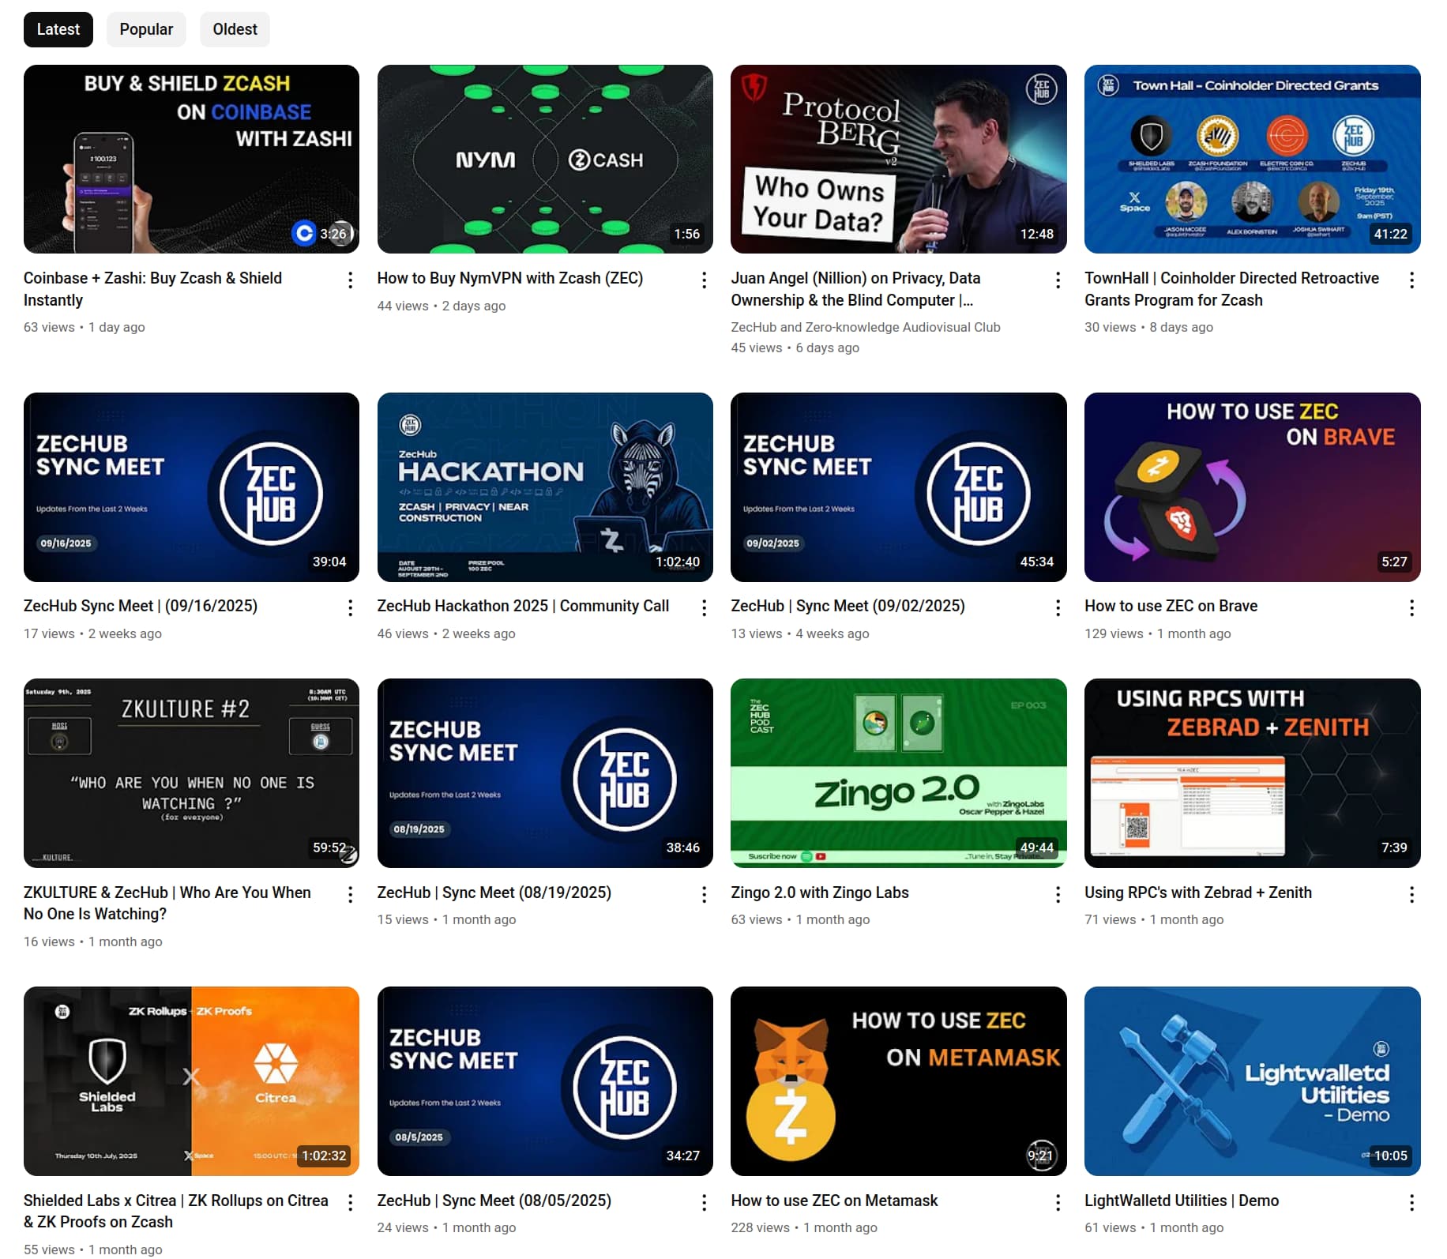Open 'Coinbase + Zashi: Buy Zcash & Shield Instantly' title
Image resolution: width=1447 pixels, height=1259 pixels.
point(152,289)
